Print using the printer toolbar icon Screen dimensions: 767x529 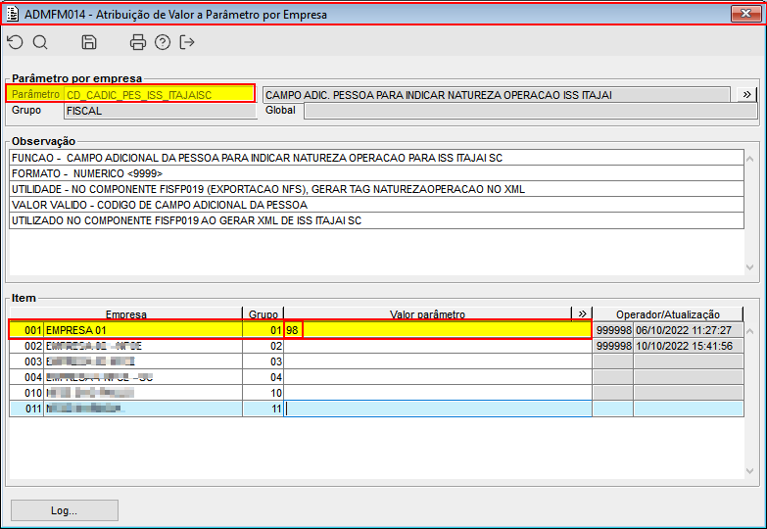click(x=137, y=42)
